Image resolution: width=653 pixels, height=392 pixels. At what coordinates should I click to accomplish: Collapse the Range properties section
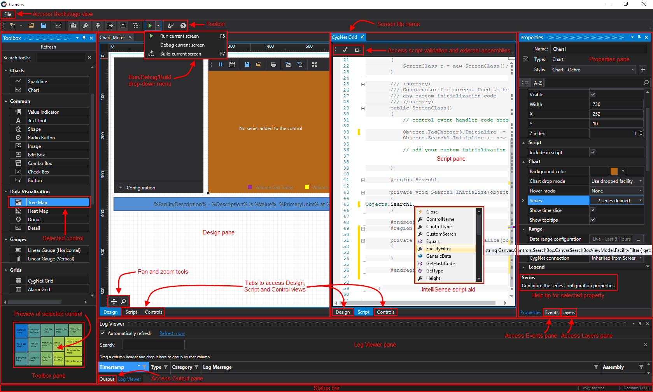tap(524, 229)
